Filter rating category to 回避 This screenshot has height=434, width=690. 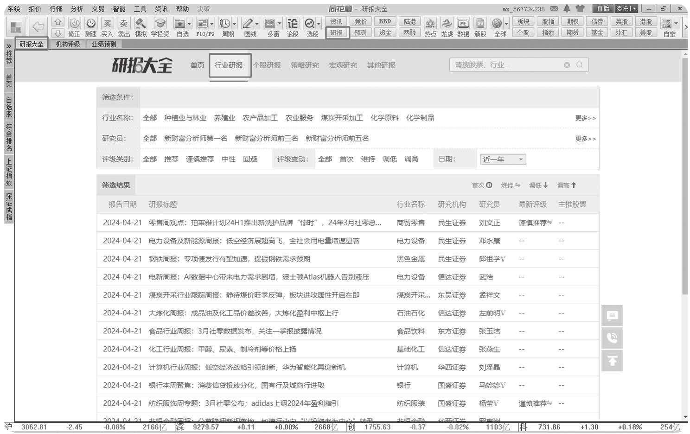click(250, 159)
